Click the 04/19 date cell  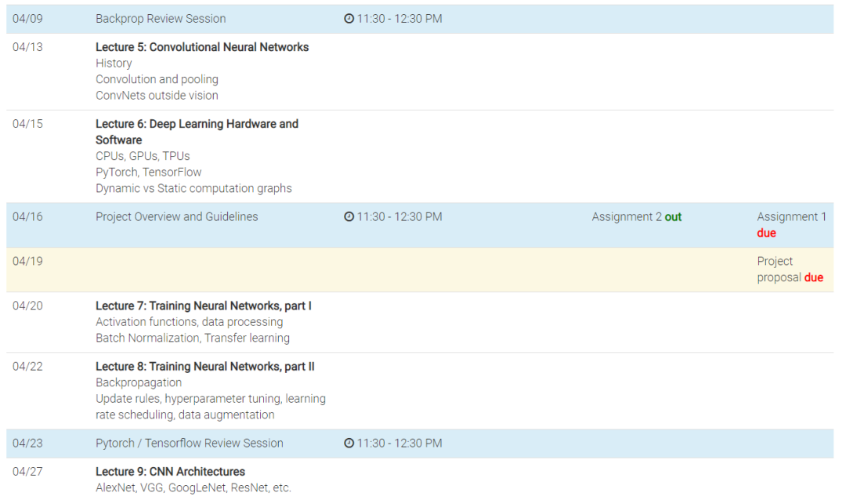(27, 261)
